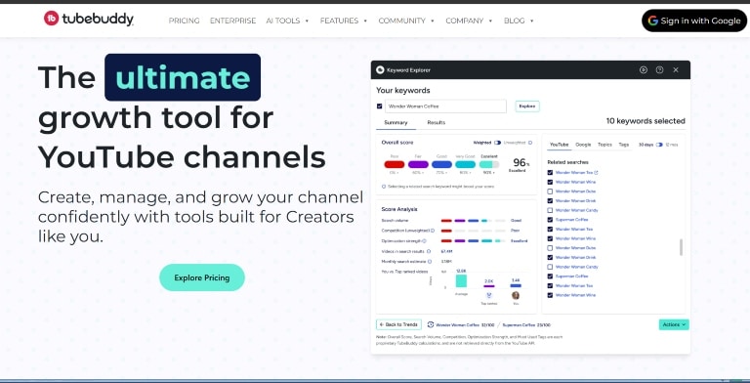Expand the FEATURES menu
This screenshot has width=750, height=383.
(x=344, y=21)
